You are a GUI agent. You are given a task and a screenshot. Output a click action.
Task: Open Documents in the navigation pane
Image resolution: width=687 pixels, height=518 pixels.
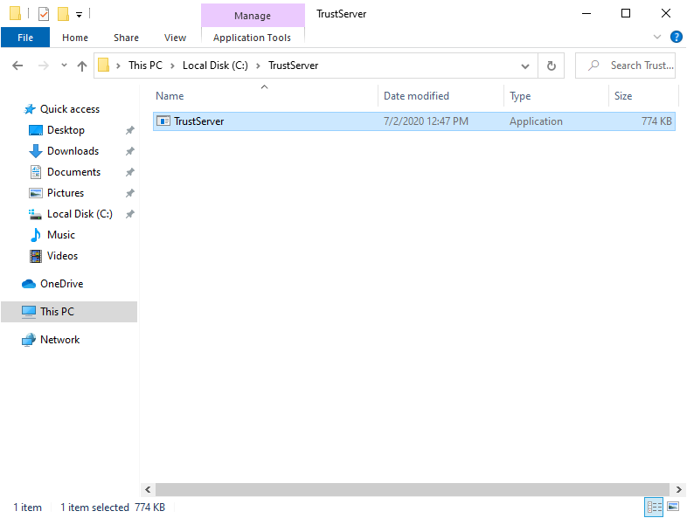(x=73, y=172)
